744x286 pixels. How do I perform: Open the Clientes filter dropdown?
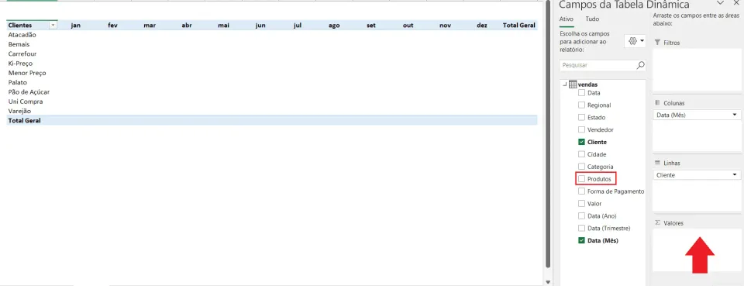pos(53,25)
